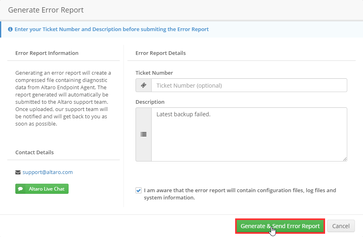Viewport: 363px width, 237px height.
Task: Click the Contact Details heading
Action: tap(35, 153)
